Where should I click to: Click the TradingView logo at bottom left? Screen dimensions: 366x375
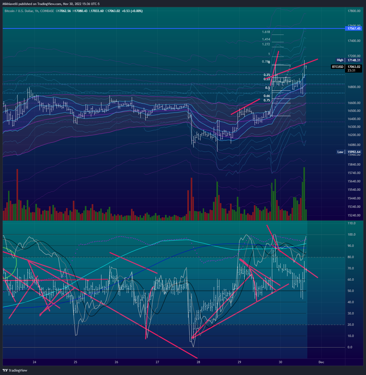(15, 370)
